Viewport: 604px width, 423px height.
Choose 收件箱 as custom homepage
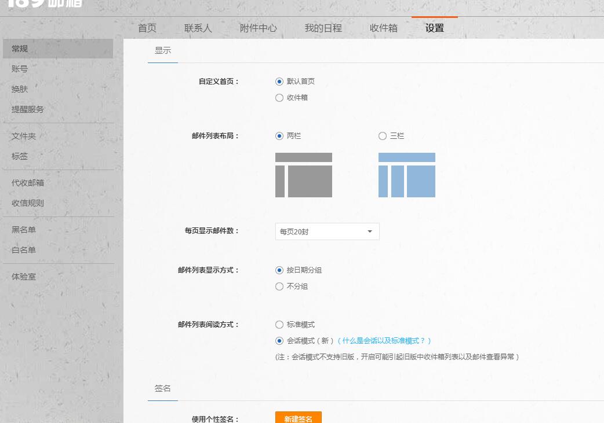[x=279, y=98]
